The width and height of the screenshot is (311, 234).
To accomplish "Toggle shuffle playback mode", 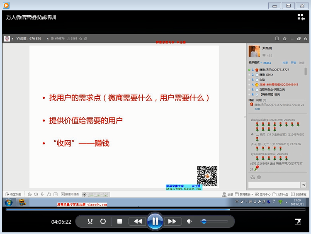I will click(x=90, y=222).
